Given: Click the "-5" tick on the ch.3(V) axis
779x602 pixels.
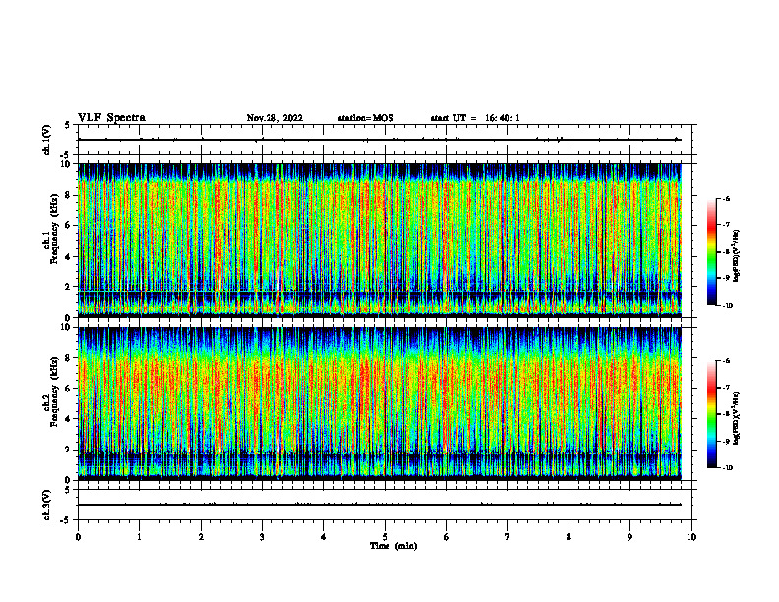Looking at the screenshot, I should (66, 520).
